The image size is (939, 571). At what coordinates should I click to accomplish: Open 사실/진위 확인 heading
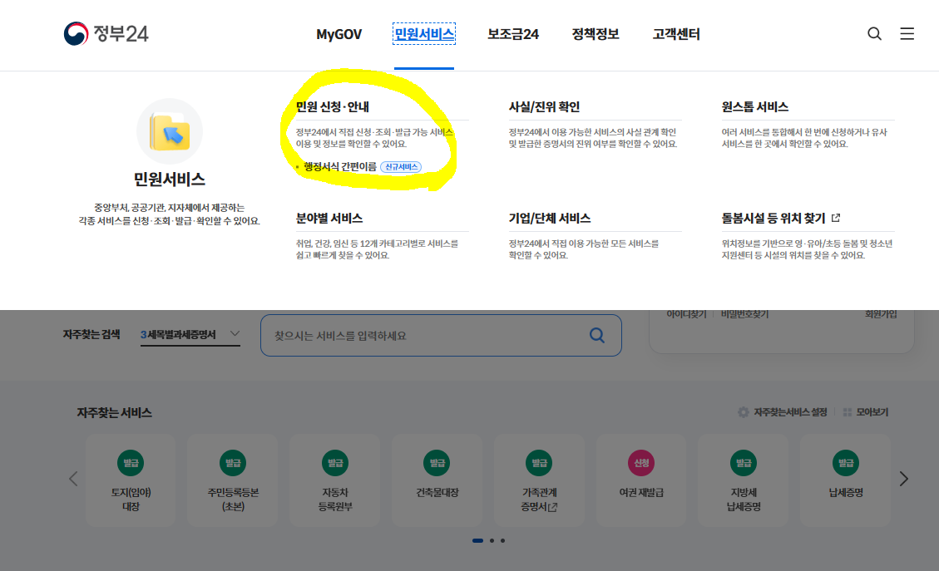pos(545,106)
